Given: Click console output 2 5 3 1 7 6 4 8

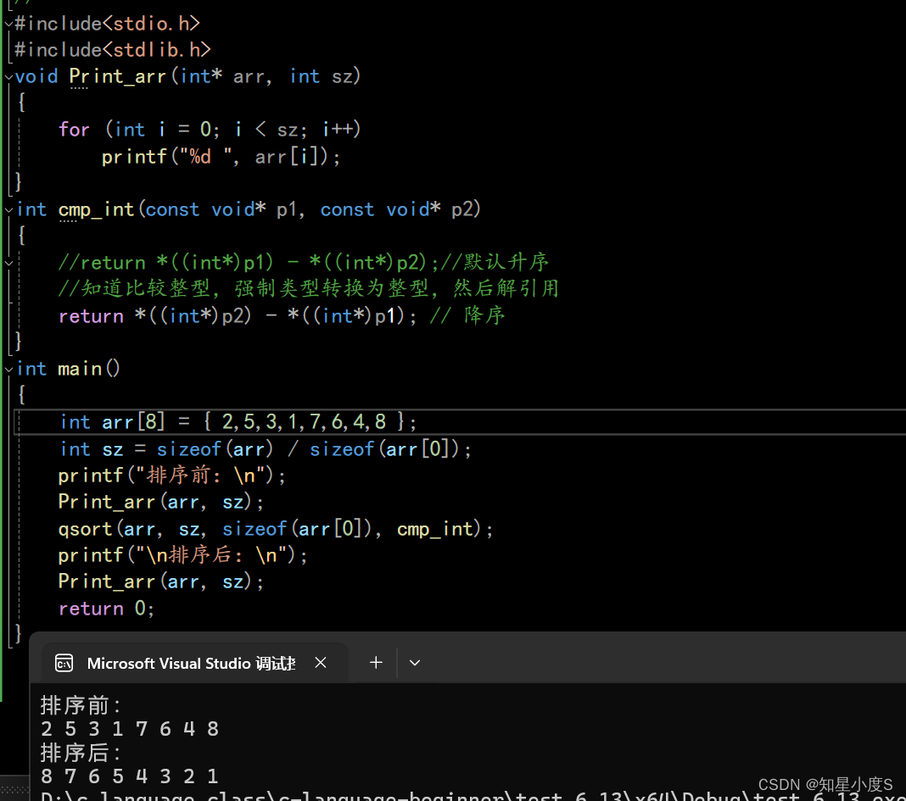Looking at the screenshot, I should pyautogui.click(x=130, y=729).
